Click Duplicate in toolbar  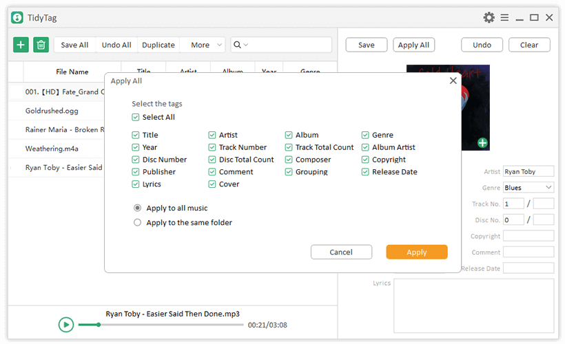point(158,45)
